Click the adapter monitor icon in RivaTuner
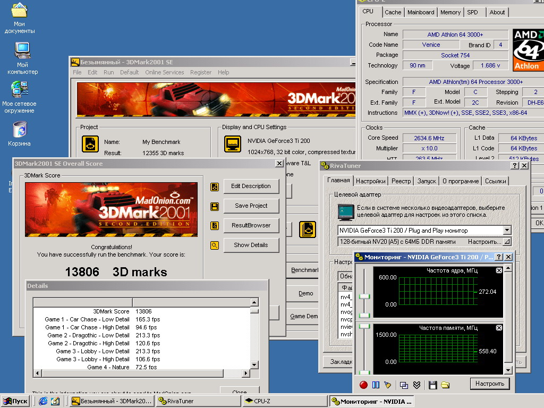This screenshot has height=408, width=544. point(346,212)
